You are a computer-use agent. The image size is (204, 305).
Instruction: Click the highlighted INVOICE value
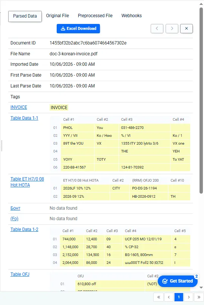point(59,108)
